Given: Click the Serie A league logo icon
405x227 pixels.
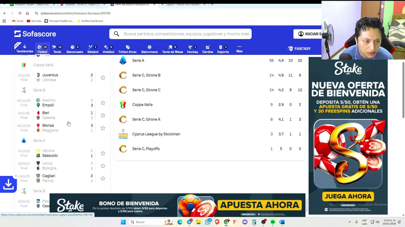Looking at the screenshot, I should coord(123,61).
